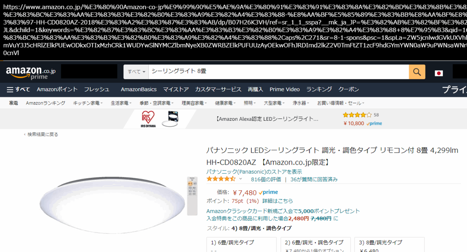
Task: Click the prime badge beside the ¥7,480 price
Action: coord(268,192)
